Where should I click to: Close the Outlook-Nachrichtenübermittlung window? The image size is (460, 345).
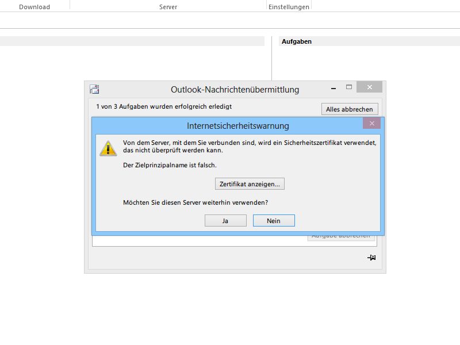369,87
